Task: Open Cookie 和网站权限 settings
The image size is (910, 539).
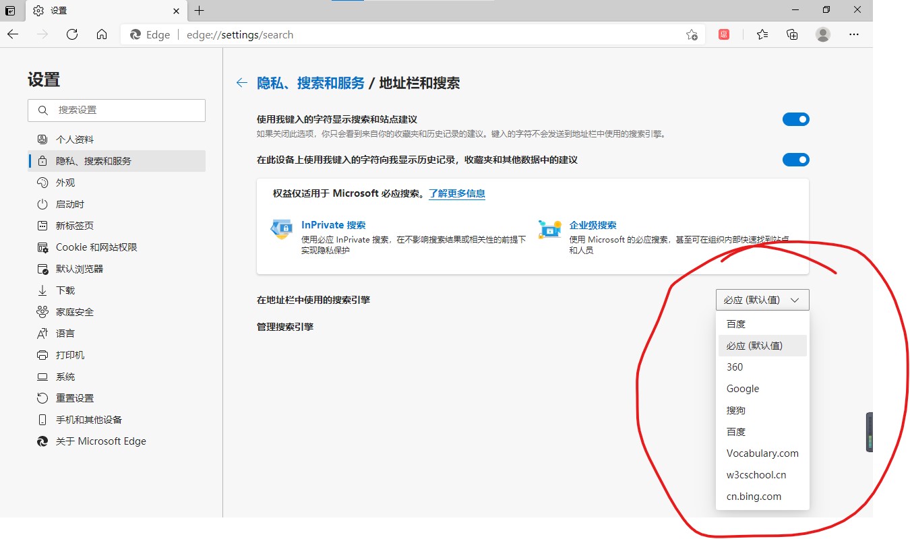Action: tap(117, 247)
